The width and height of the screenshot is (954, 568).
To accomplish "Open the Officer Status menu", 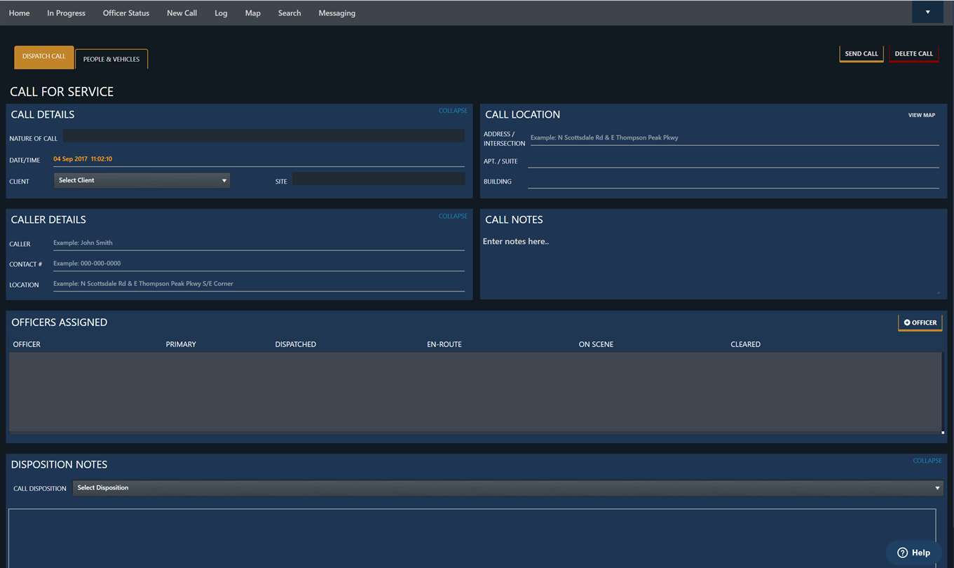I will 126,13.
